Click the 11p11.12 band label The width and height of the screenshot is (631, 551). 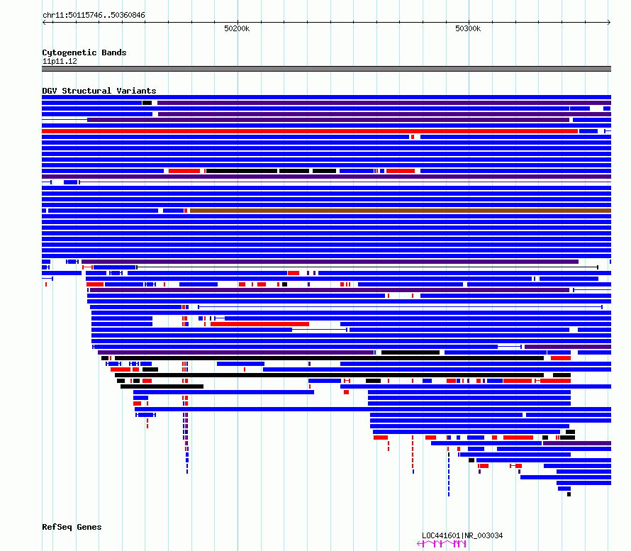click(x=60, y=61)
